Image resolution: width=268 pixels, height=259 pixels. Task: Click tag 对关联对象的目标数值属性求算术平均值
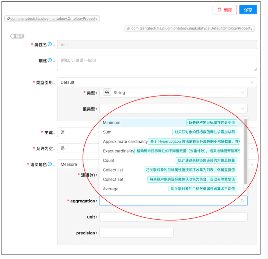point(203,189)
